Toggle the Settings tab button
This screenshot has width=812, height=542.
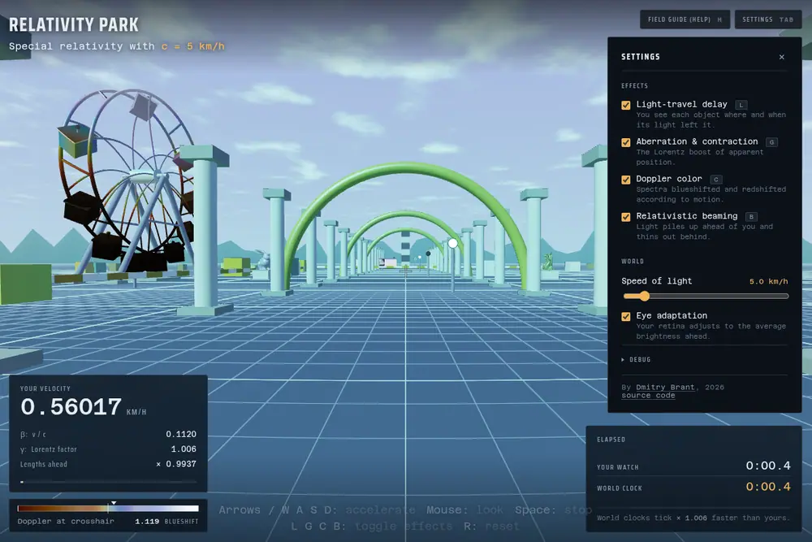click(x=768, y=20)
